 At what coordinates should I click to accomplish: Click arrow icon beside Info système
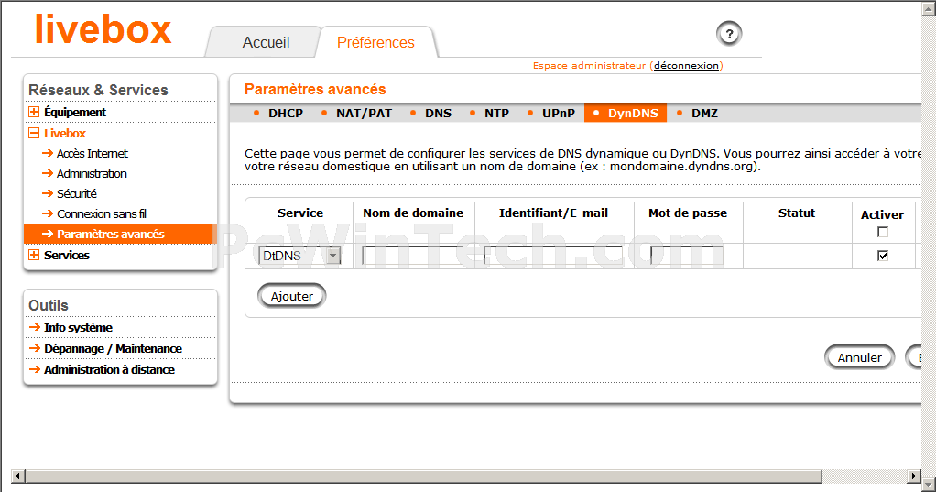pos(35,327)
